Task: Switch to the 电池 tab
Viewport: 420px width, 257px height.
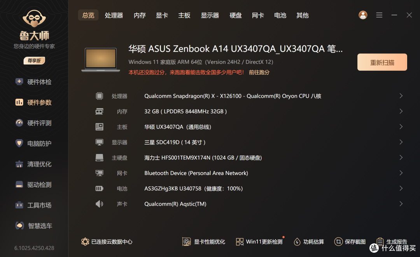Action: click(280, 15)
